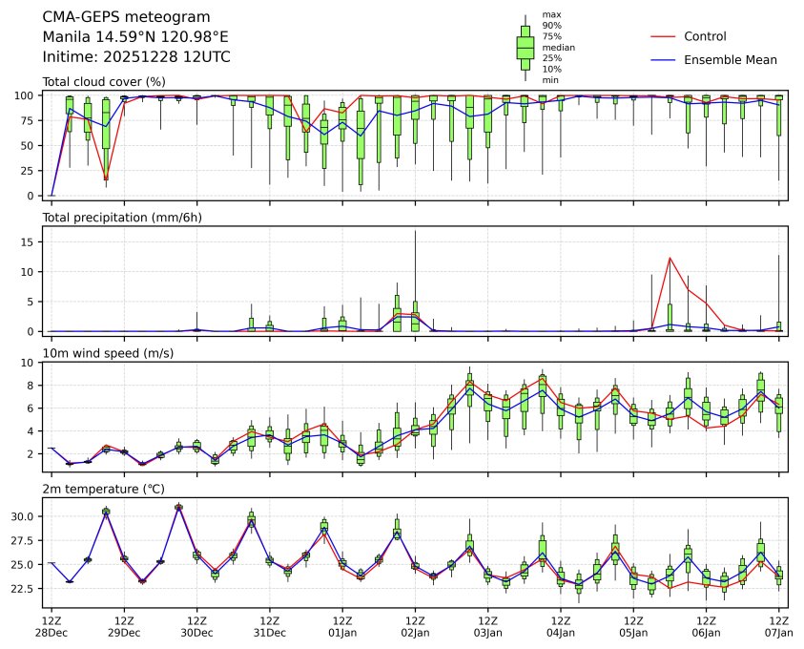Select the Control legend label
This screenshot has height=649, width=804.
click(705, 36)
